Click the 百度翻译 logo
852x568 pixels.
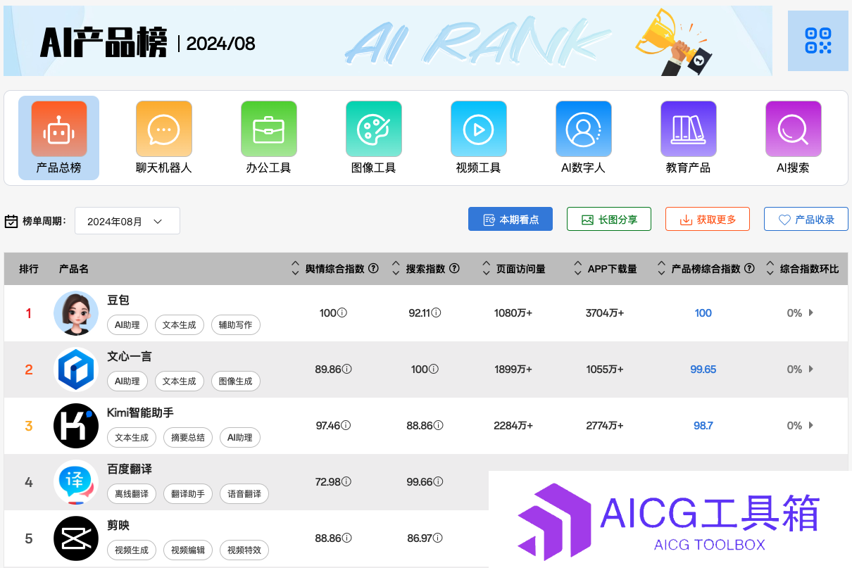[x=76, y=482]
